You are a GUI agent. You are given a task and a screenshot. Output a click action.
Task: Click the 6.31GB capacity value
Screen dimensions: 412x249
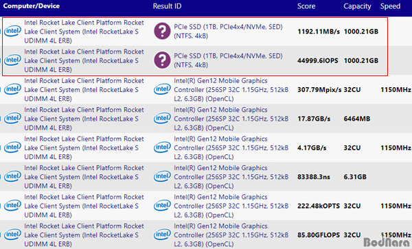pyautogui.click(x=355, y=177)
